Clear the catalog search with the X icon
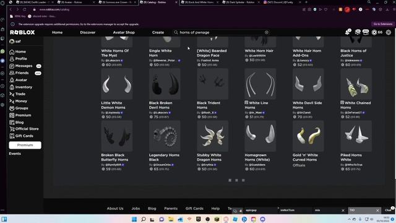Image resolution: width=396 pixels, height=223 pixels. click(267, 32)
